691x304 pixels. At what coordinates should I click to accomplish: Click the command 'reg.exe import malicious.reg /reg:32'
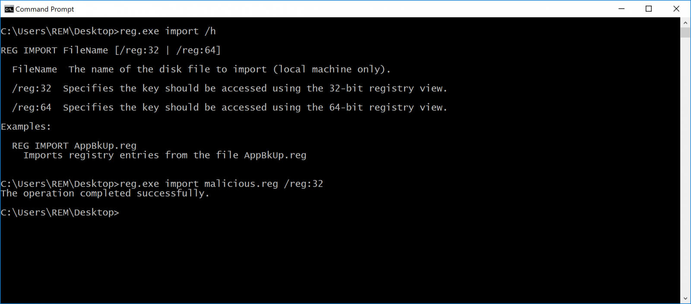pyautogui.click(x=222, y=184)
